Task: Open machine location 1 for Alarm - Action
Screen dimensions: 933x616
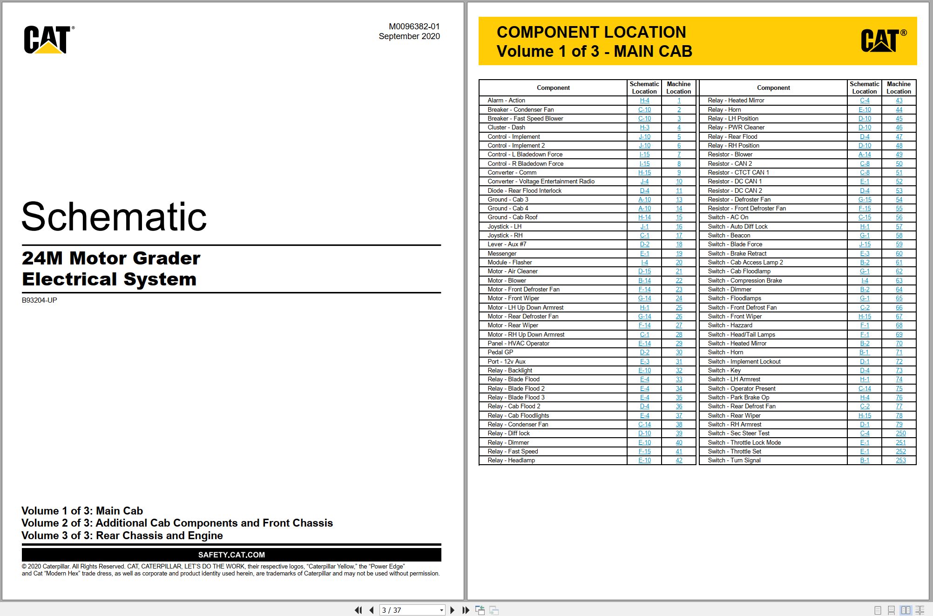Action: point(679,101)
